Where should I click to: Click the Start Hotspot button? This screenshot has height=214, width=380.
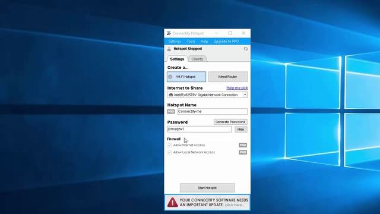pos(207,188)
